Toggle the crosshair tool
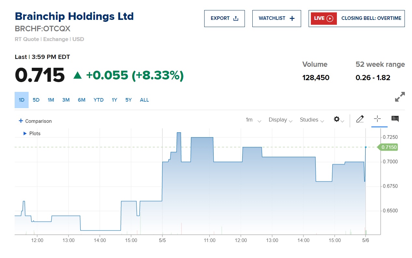The height and width of the screenshot is (258, 412). 377,119
